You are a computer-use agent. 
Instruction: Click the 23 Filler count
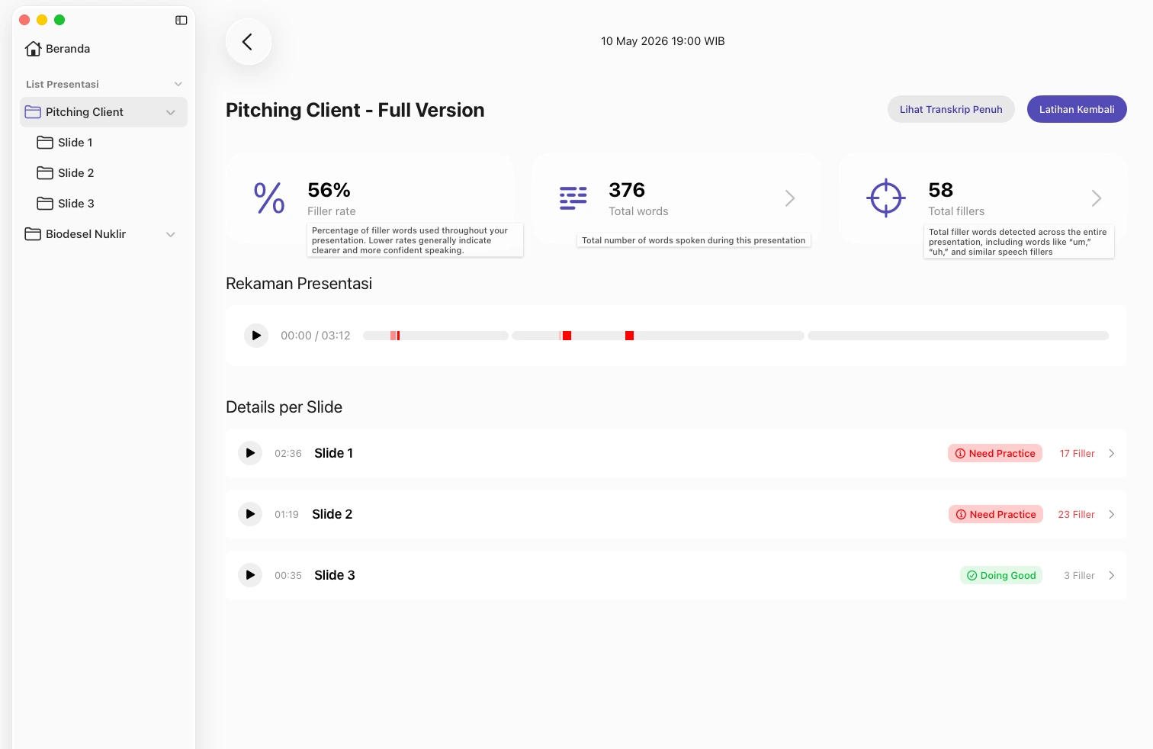click(x=1076, y=514)
